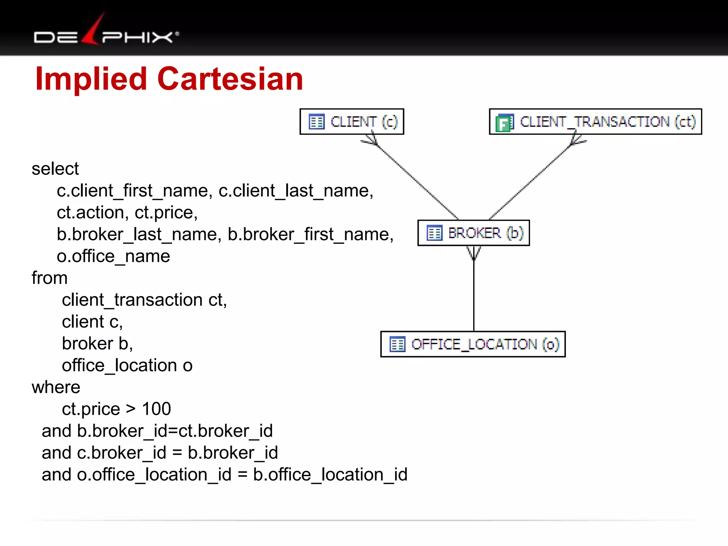The width and height of the screenshot is (728, 546).
Task: Select the BROKER (b) diagram box
Action: coord(473,233)
